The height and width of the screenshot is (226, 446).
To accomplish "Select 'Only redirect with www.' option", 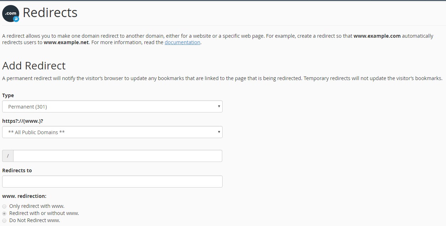I will [x=4, y=206].
